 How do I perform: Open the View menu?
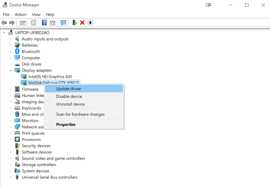coord(36,14)
